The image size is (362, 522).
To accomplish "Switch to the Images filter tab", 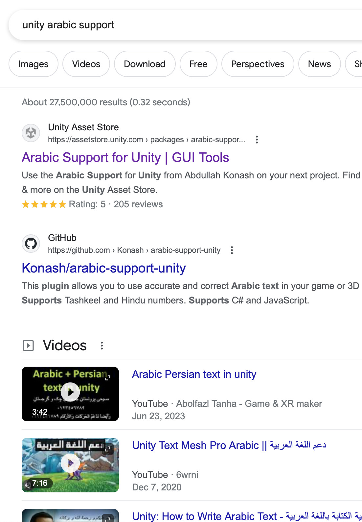I will click(33, 64).
